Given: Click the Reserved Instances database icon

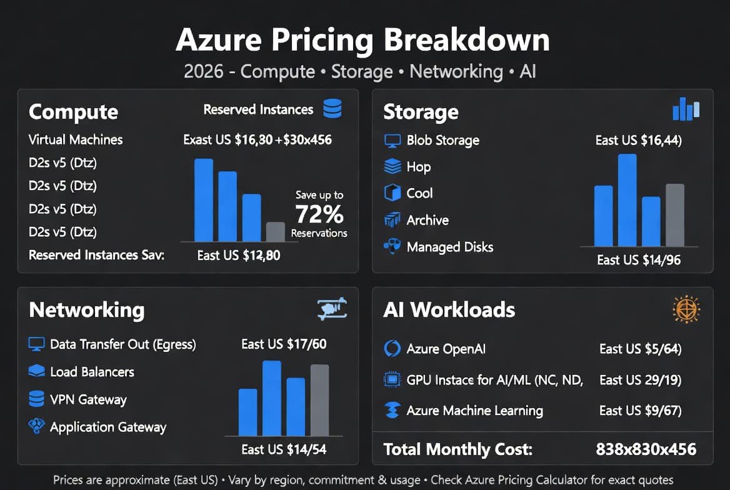Looking at the screenshot, I should click(332, 109).
